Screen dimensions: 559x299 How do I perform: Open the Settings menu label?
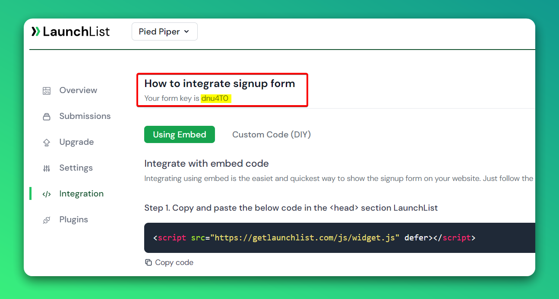(76, 168)
